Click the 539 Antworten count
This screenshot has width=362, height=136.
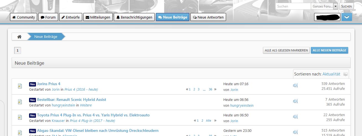coord(333,84)
